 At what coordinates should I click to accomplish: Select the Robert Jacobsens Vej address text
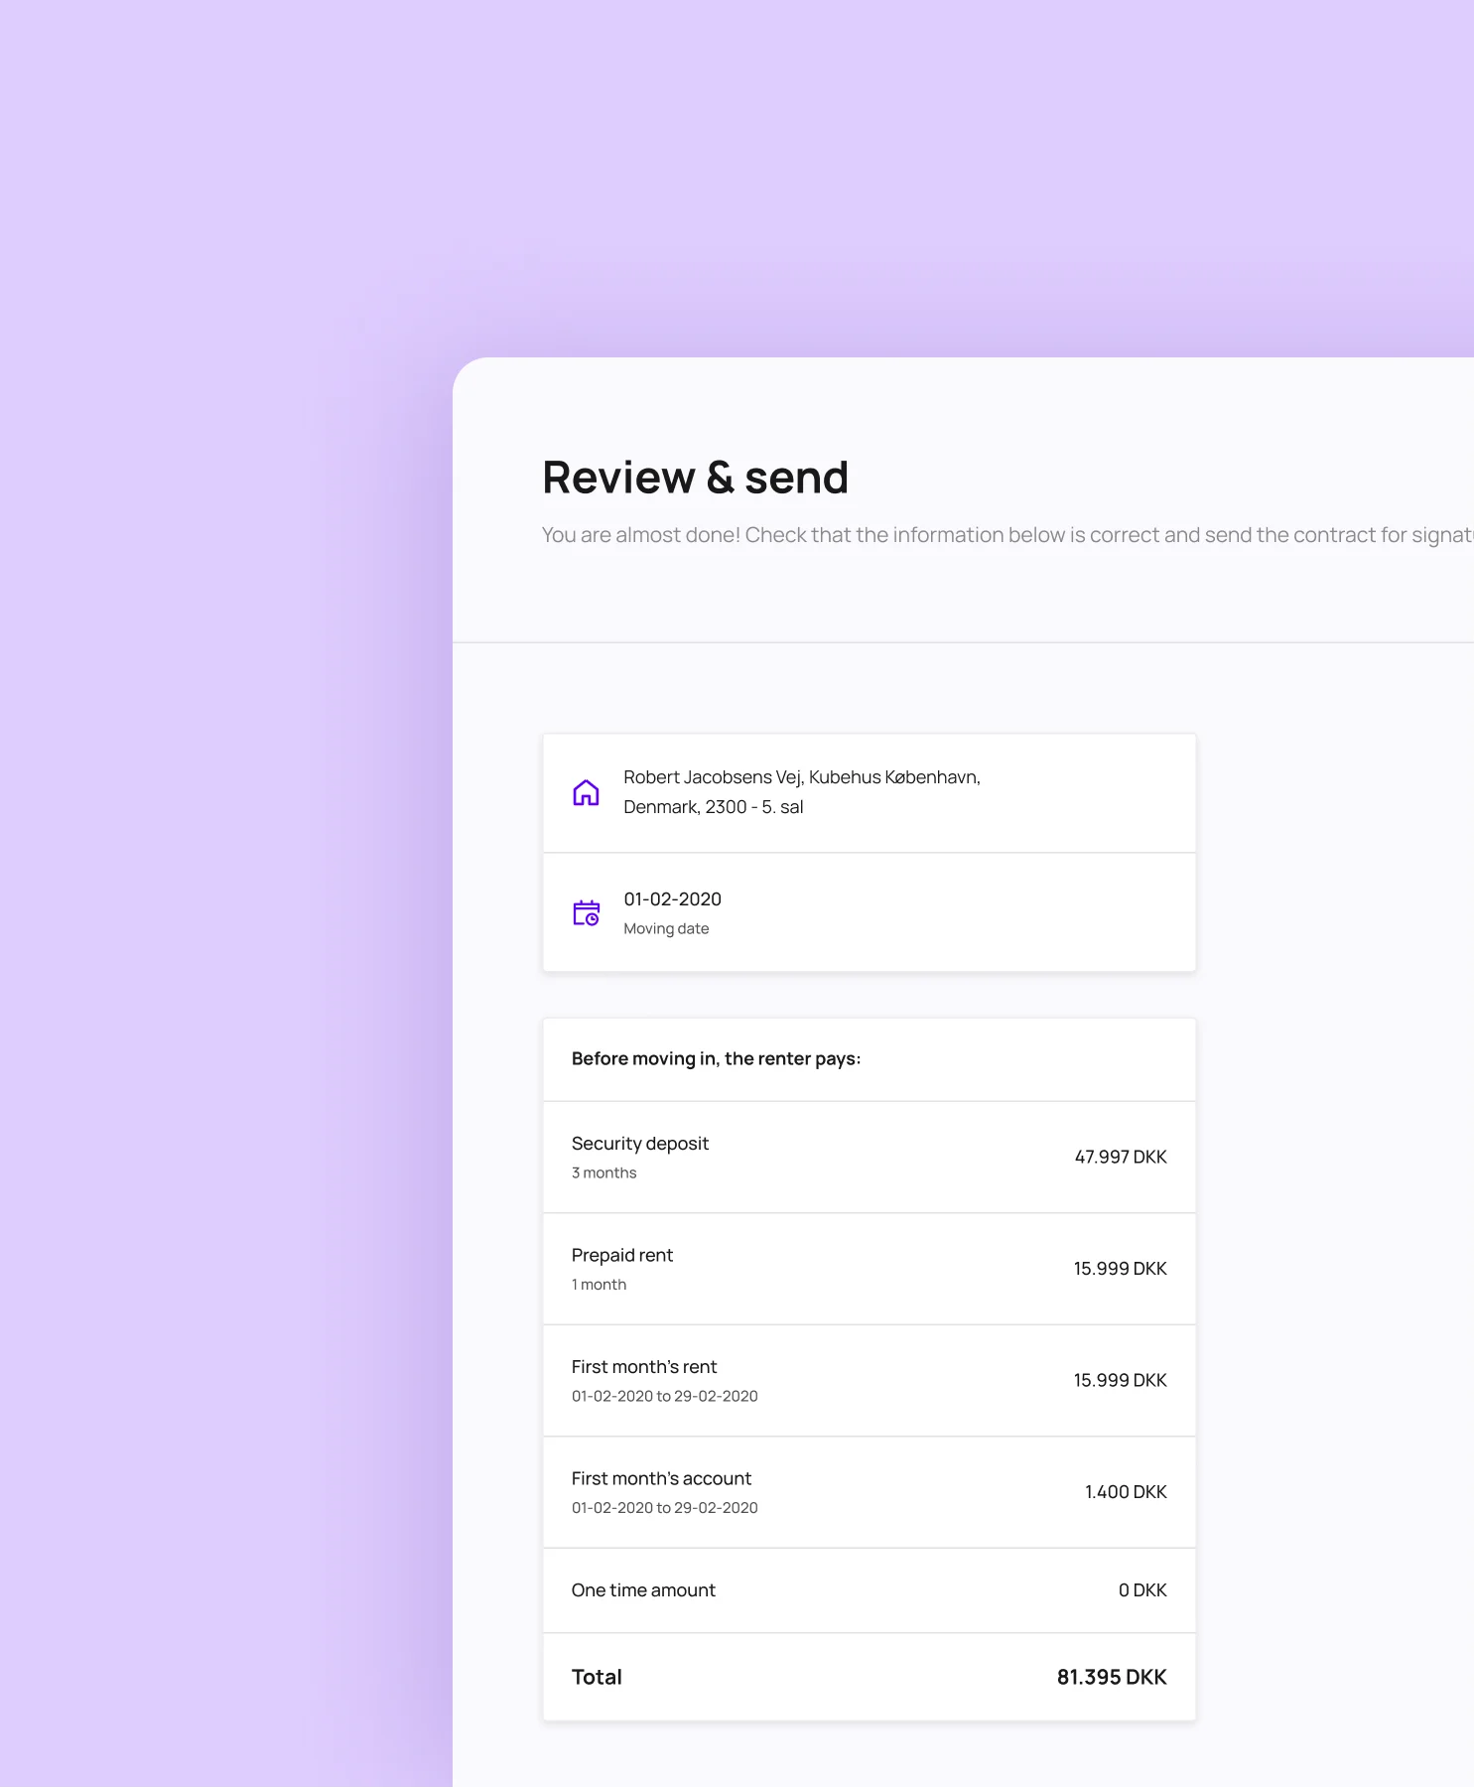pyautogui.click(x=801, y=791)
